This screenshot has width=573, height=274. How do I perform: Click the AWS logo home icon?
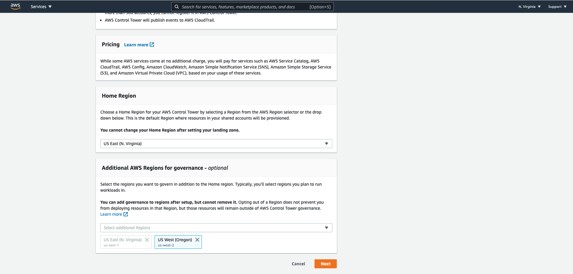pyautogui.click(x=15, y=6)
